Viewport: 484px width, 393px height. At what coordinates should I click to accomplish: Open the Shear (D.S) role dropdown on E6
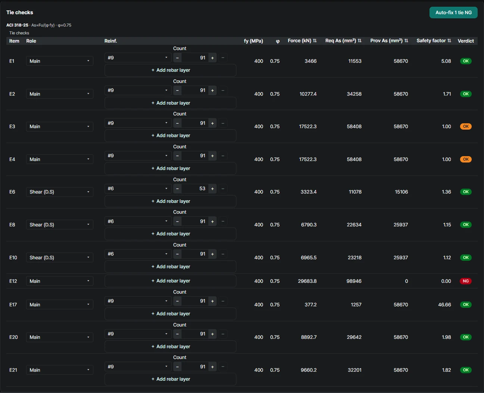(x=59, y=192)
